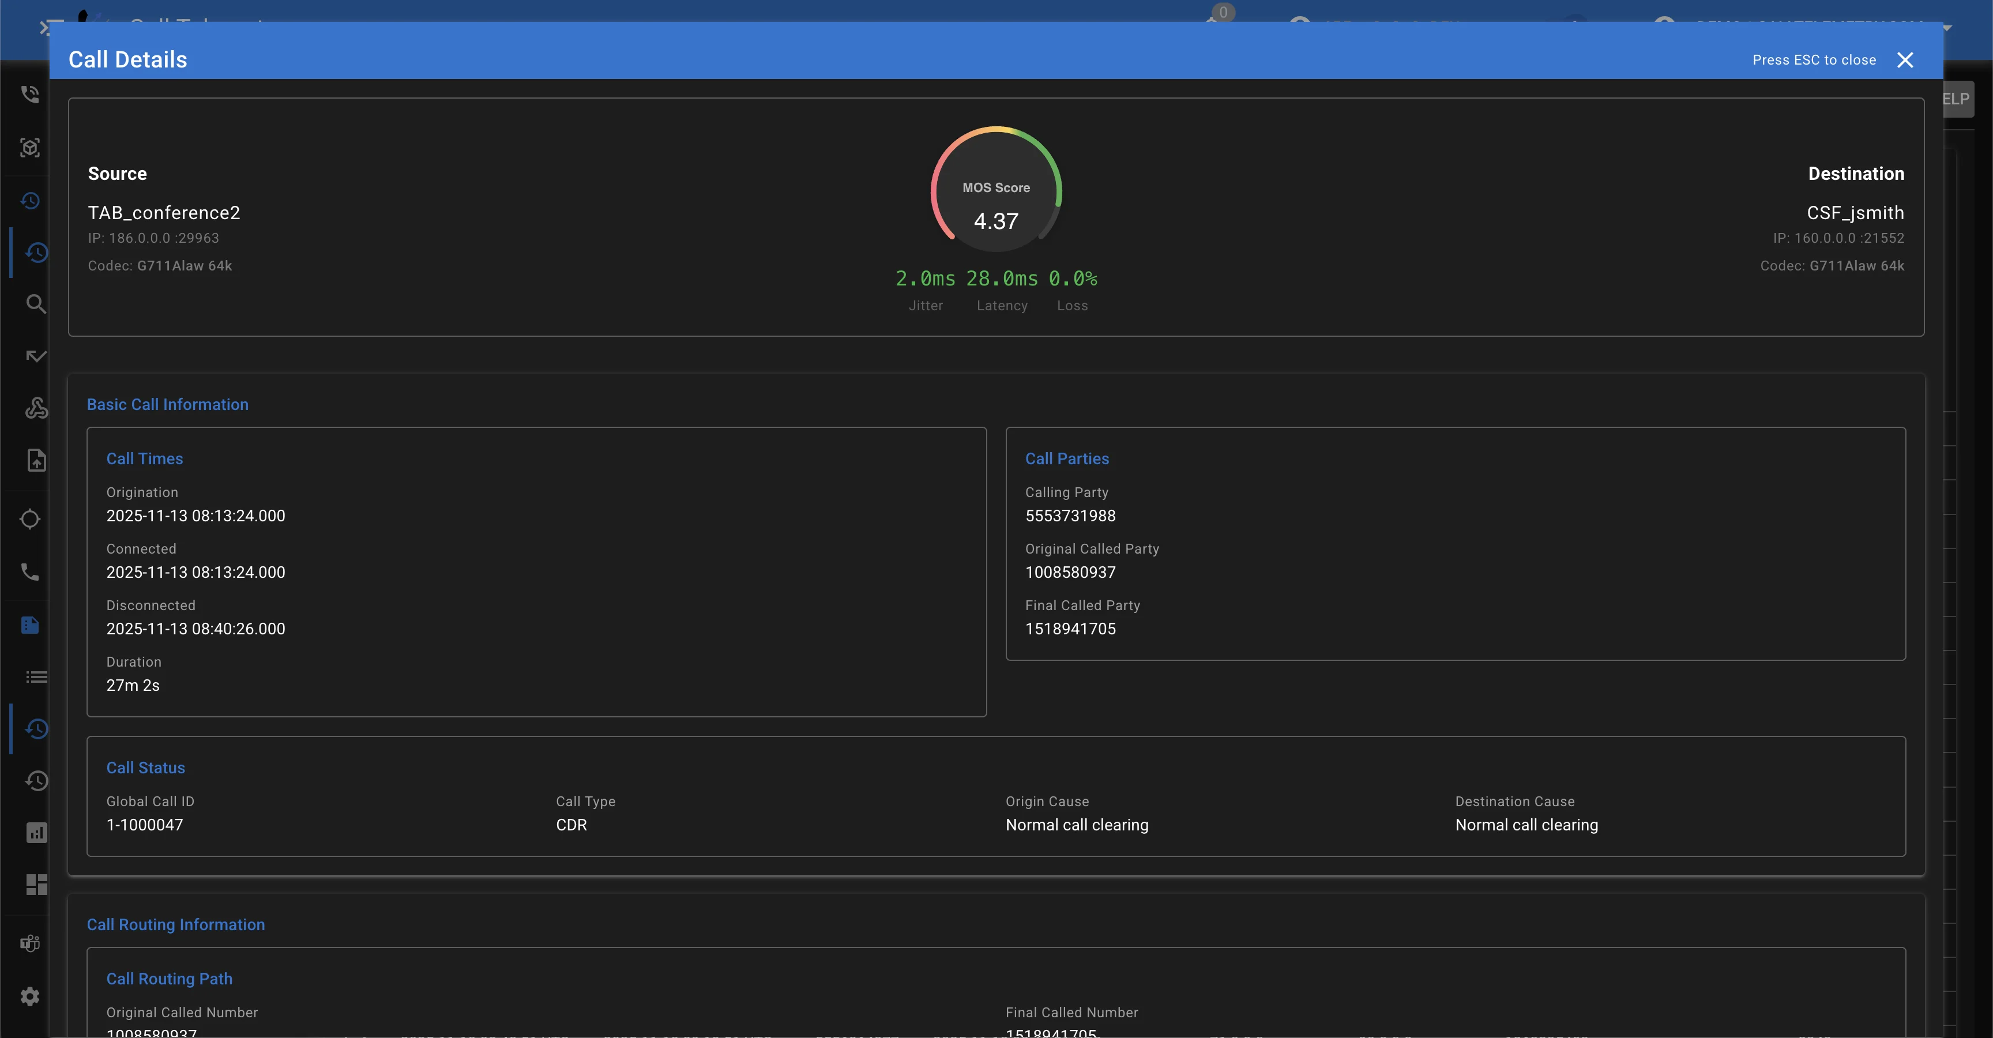Screen dimensions: 1993x1038
Task: Open the call-received arrow sidebar icon
Action: click(x=36, y=356)
